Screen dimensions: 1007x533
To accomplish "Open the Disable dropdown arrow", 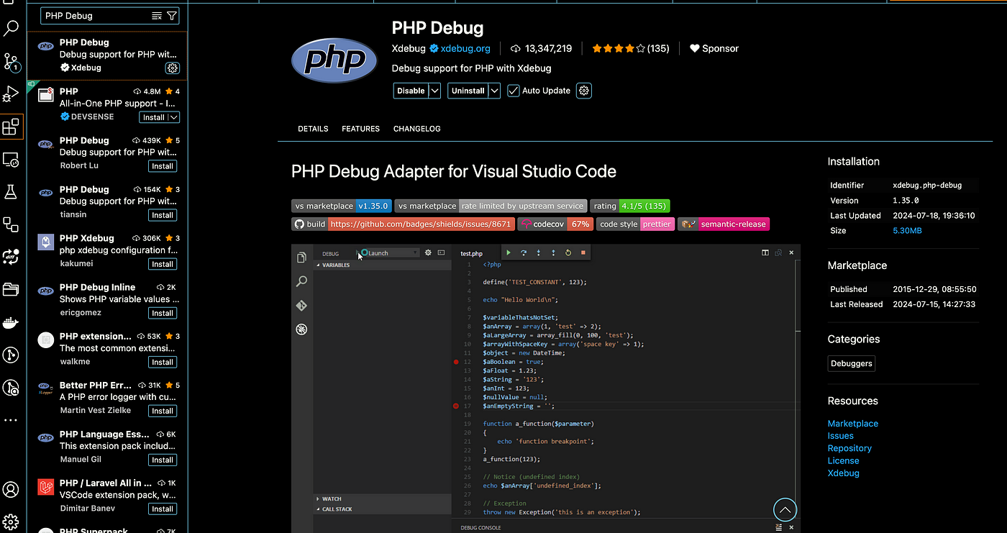I will click(434, 91).
